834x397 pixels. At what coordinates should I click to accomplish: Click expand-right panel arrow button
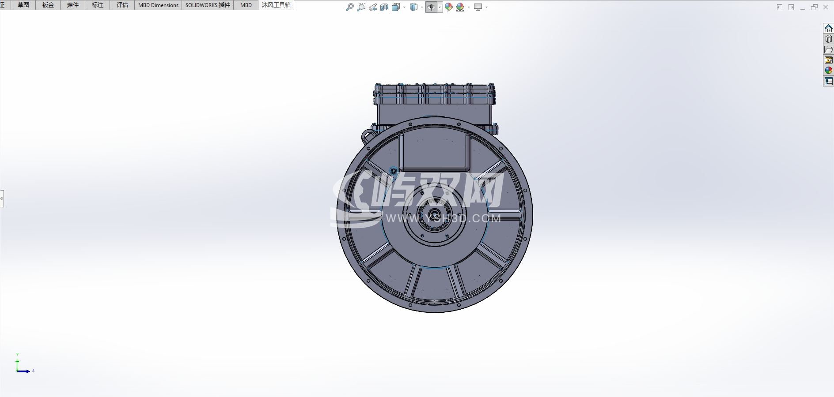pos(791,7)
